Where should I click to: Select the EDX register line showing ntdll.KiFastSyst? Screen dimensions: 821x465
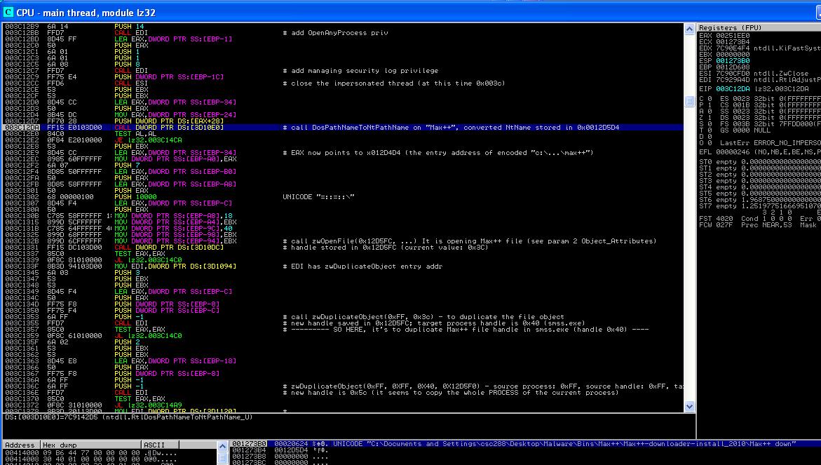pyautogui.click(x=760, y=48)
